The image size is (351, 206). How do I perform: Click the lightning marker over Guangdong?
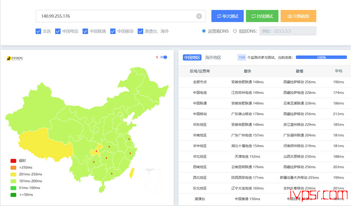[112, 174]
